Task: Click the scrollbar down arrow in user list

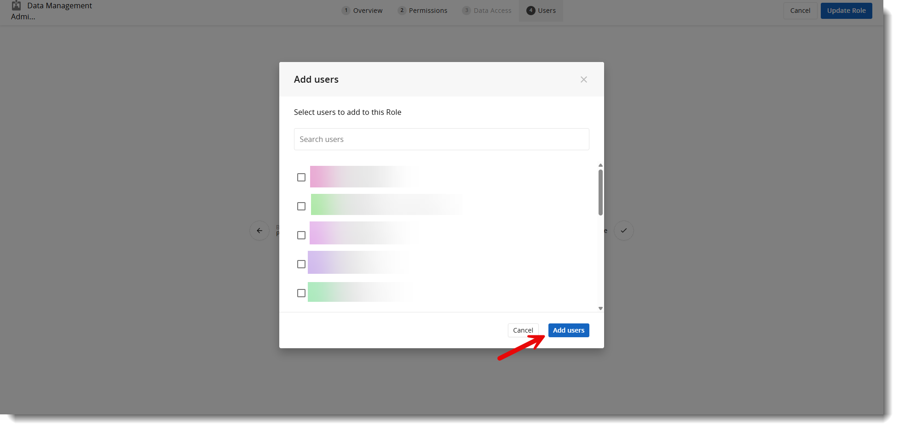Action: click(x=600, y=308)
